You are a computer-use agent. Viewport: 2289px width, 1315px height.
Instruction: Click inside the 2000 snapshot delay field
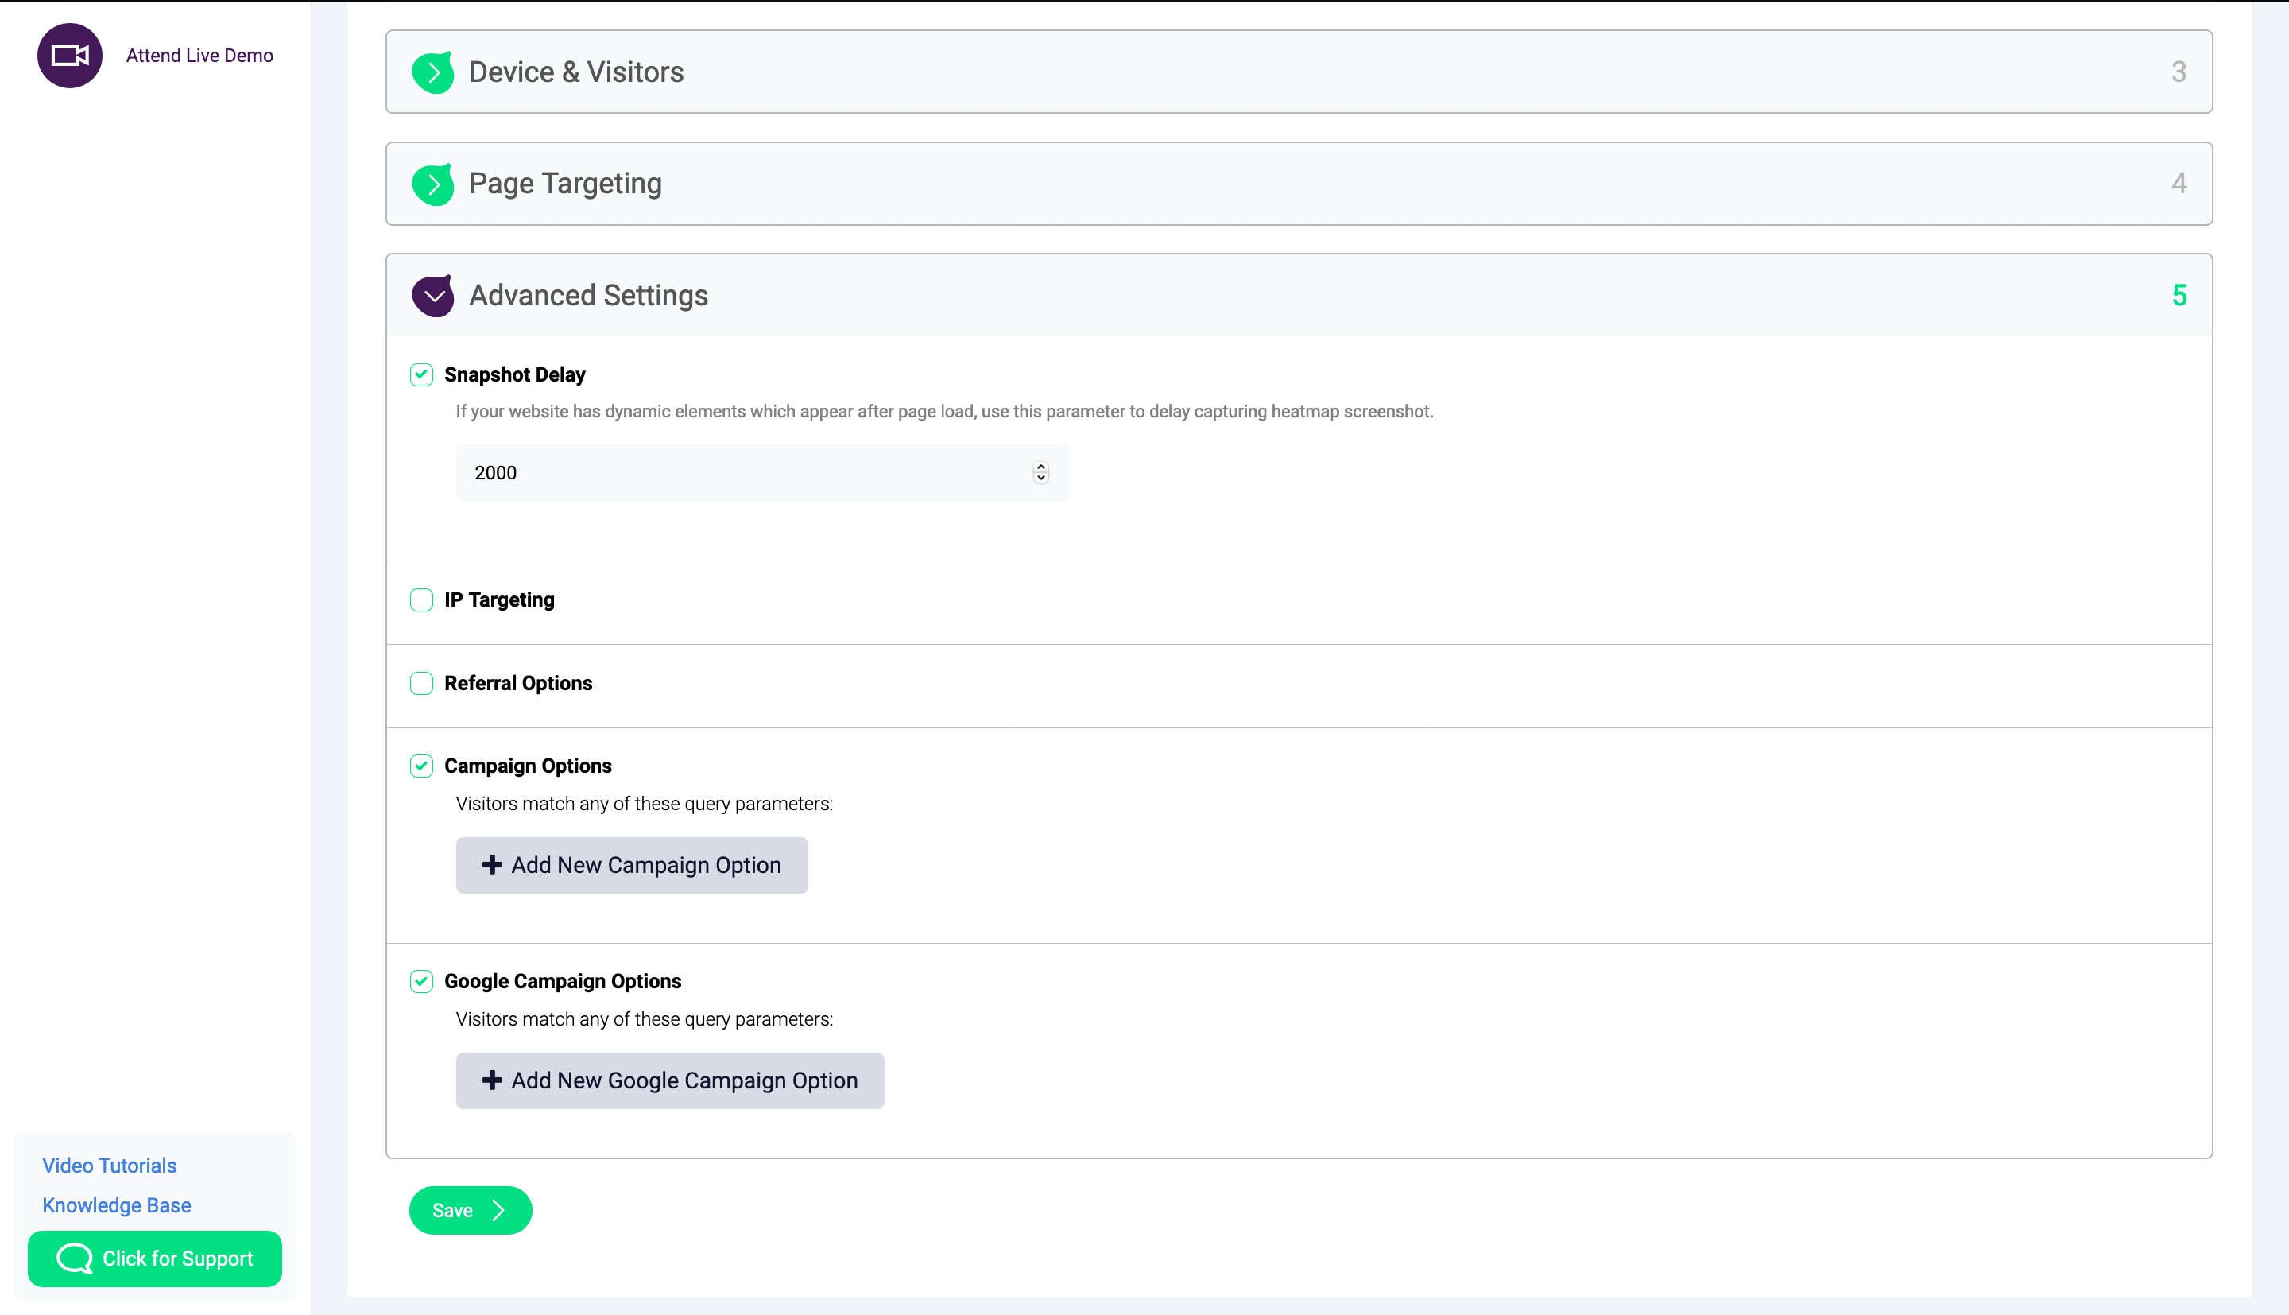coord(722,472)
